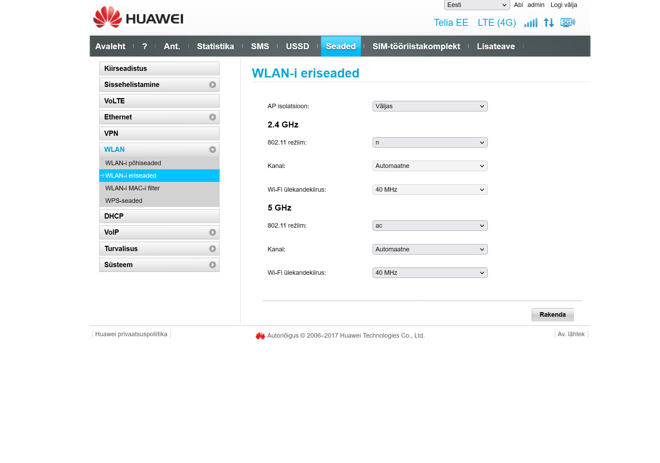
Task: Click the Autoriõigus copyright text
Action: pos(346,336)
